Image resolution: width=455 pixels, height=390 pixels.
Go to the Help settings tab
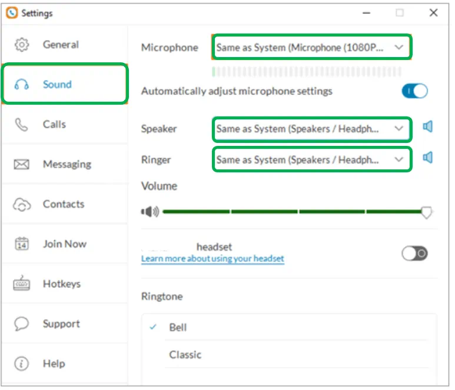click(x=54, y=364)
